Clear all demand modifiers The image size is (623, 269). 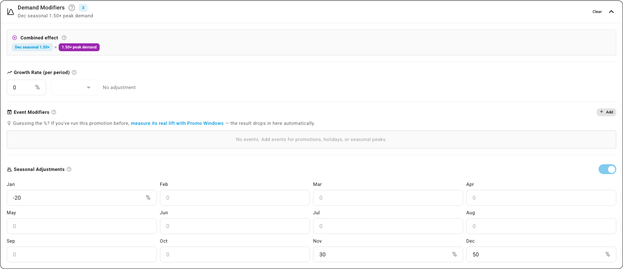tap(597, 12)
